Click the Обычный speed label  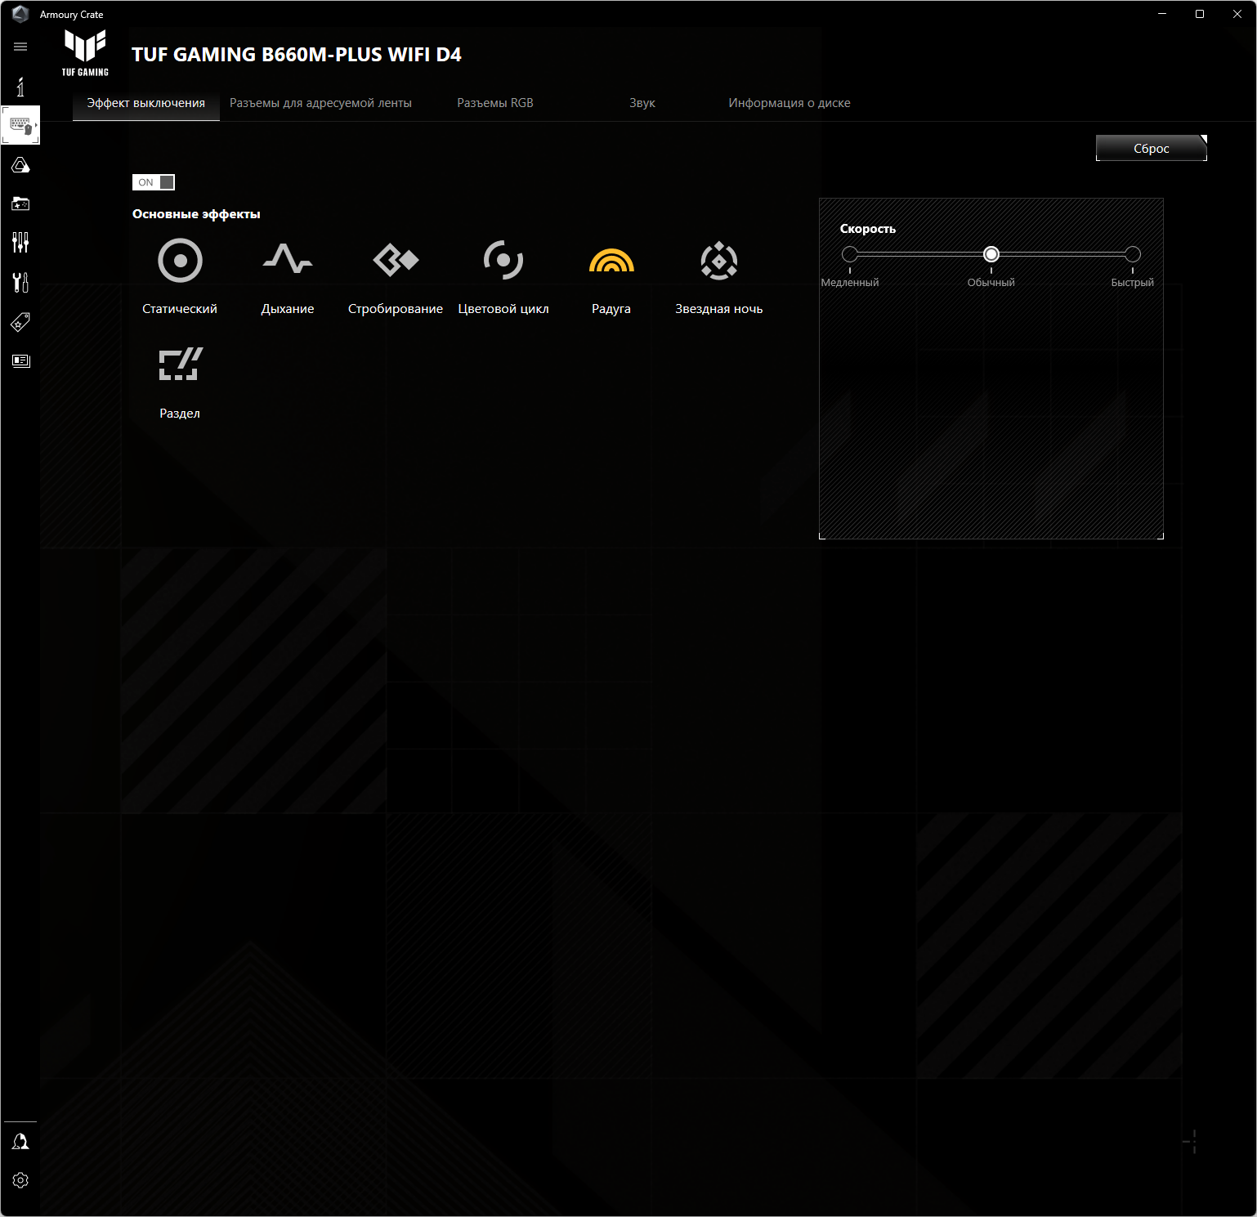tap(991, 283)
